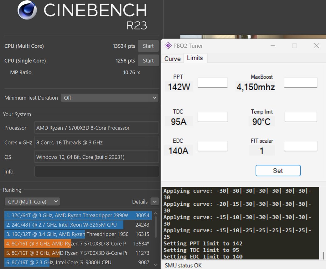Viewport: 326px width, 269px height.
Task: Click the EDC value input field
Action: tap(213, 146)
